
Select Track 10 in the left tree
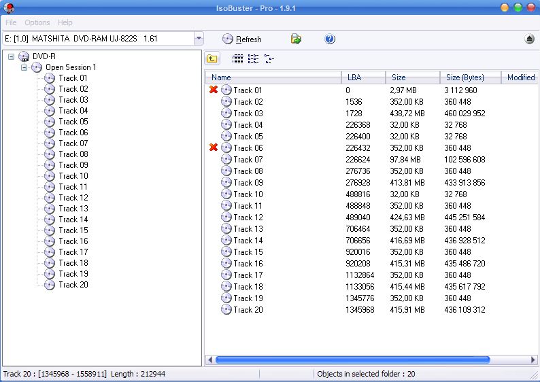click(73, 176)
